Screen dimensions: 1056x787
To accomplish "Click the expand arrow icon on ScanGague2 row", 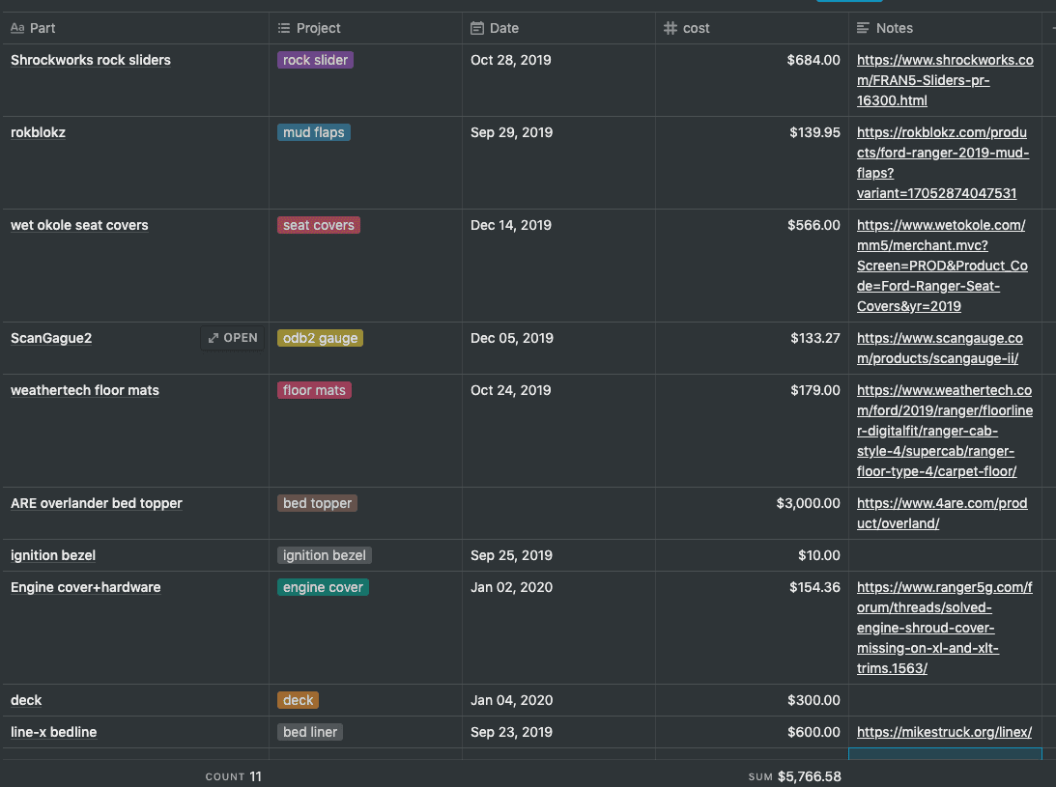I will (x=214, y=338).
